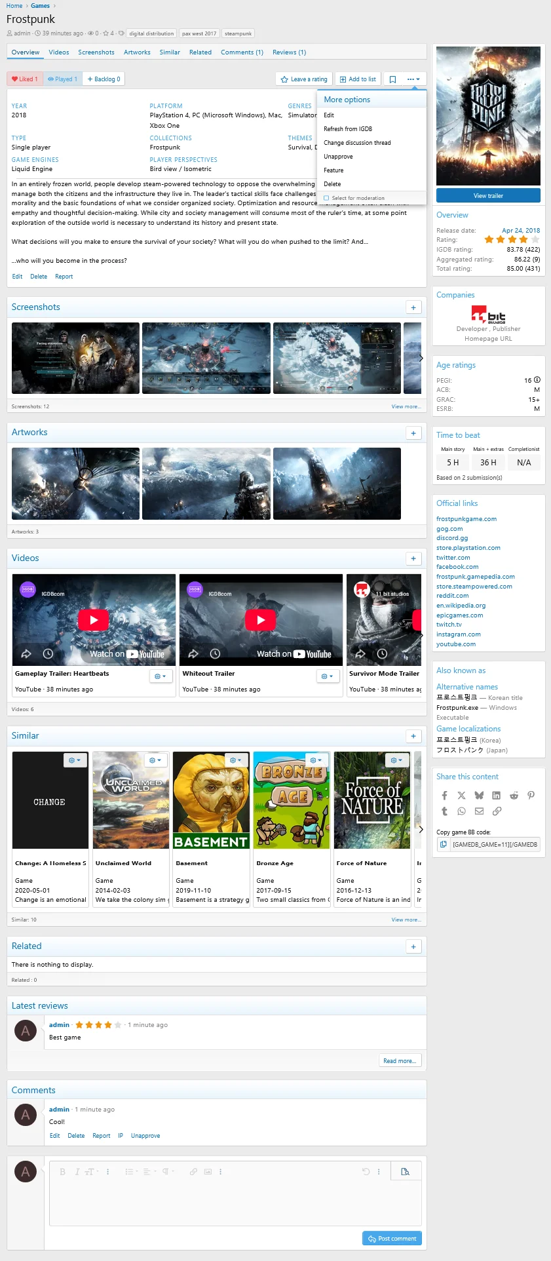Share via WhatsApp icon
Viewport: 551px width, 1261px height.
[462, 811]
